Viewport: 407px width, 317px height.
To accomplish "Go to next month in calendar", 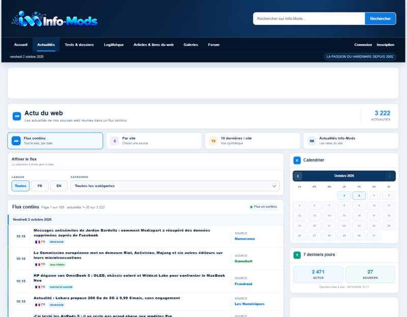I will tap(389, 176).
